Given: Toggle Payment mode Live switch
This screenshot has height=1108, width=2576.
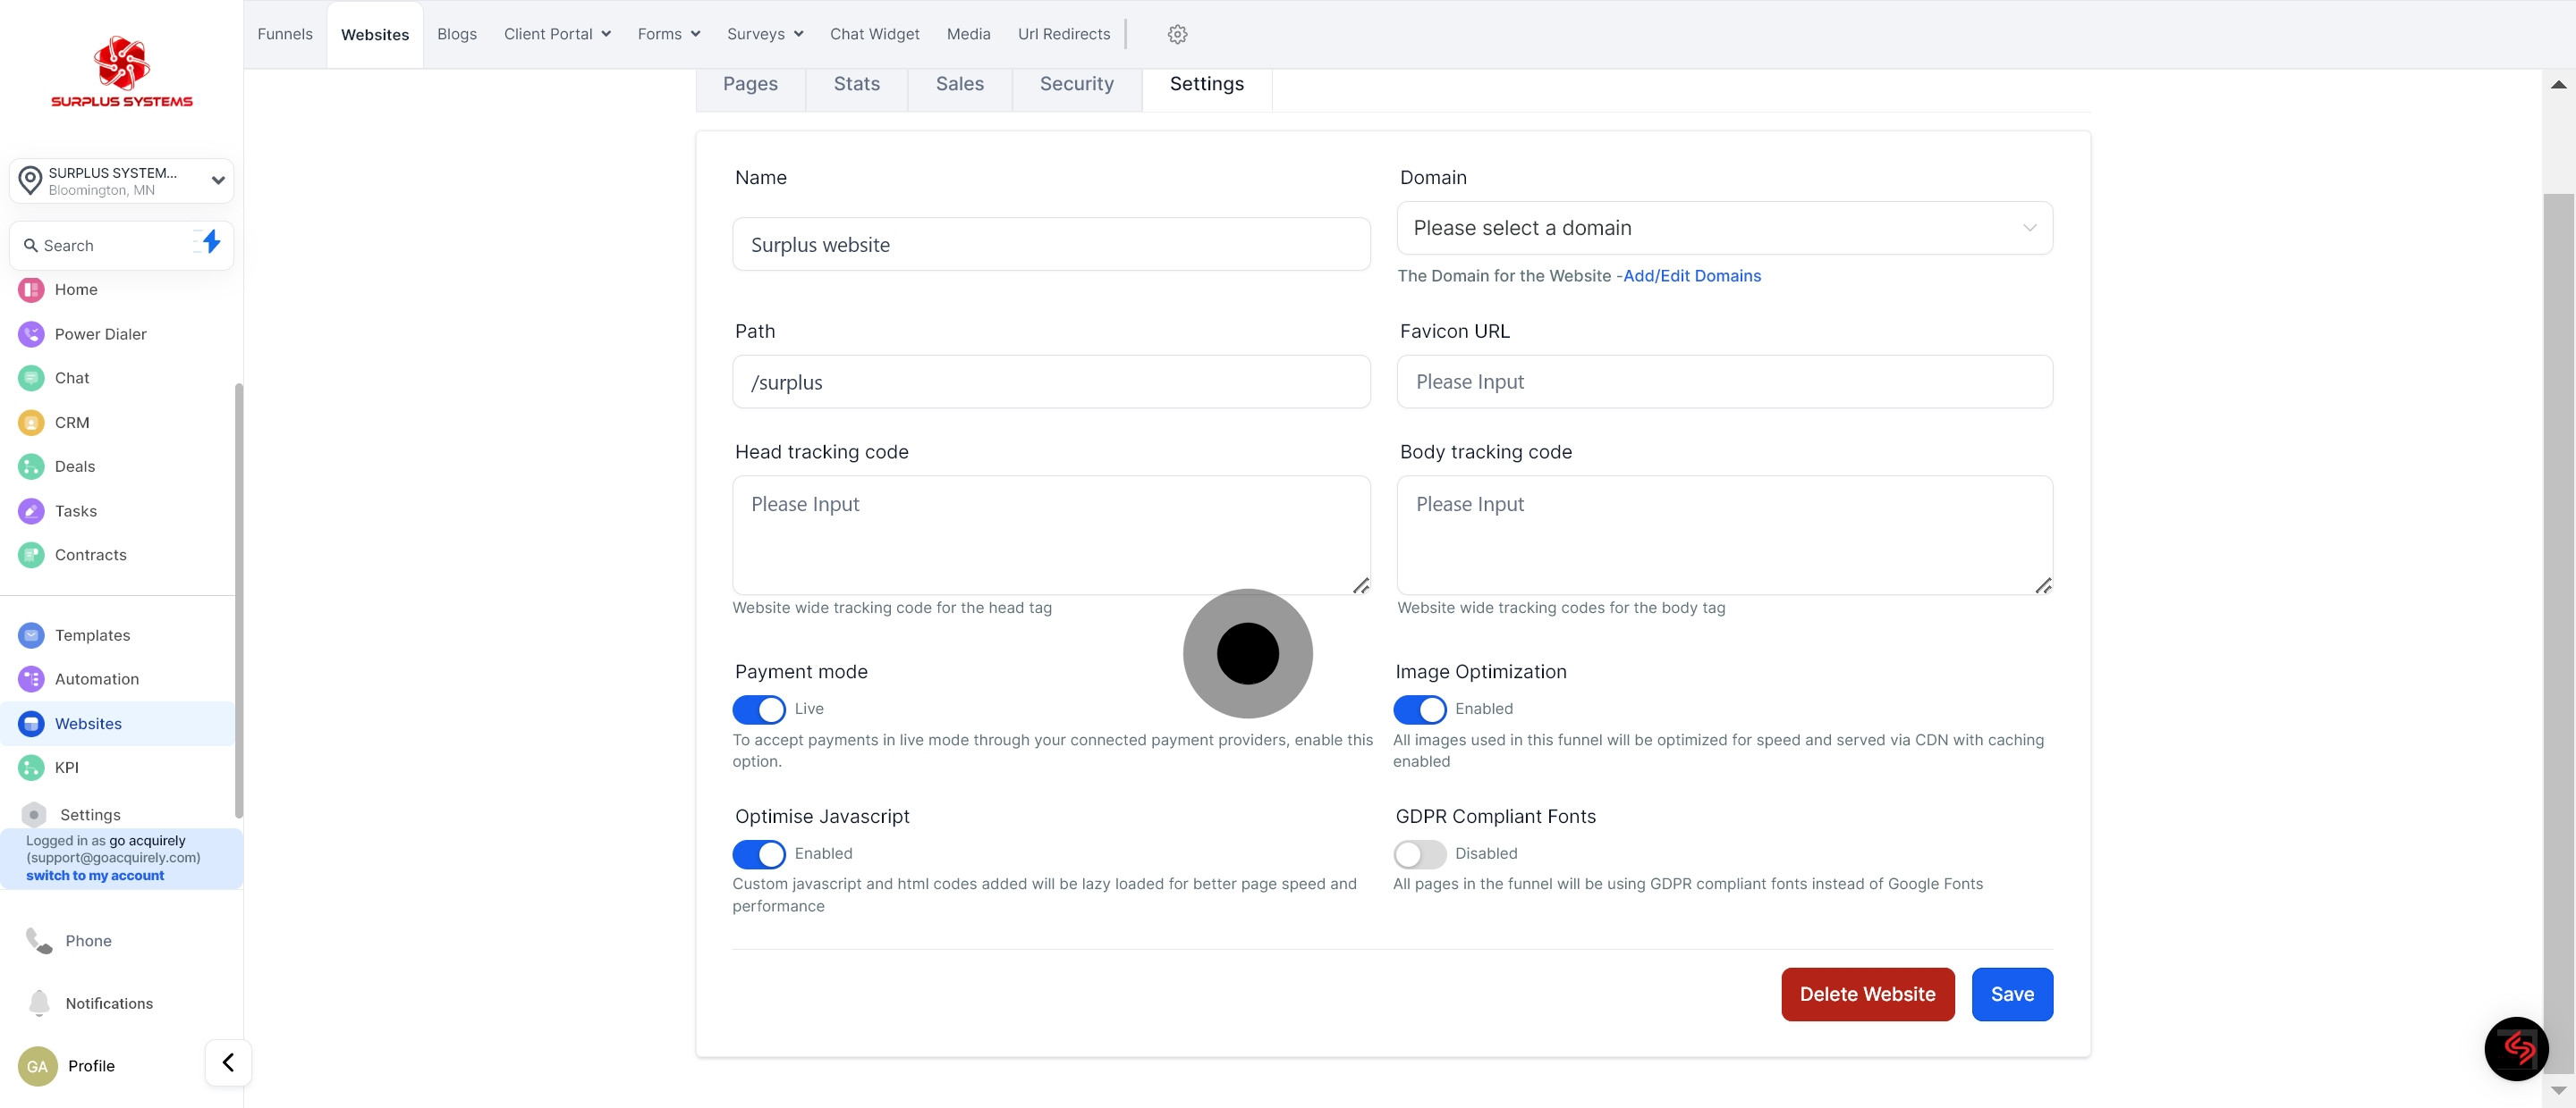Looking at the screenshot, I should click(759, 709).
